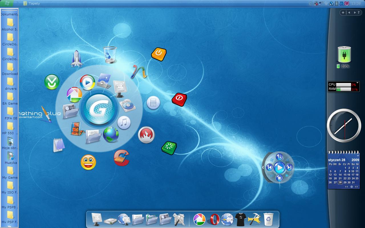Go to previous month in calendar
The height and width of the screenshot is (228, 365).
tap(346, 187)
